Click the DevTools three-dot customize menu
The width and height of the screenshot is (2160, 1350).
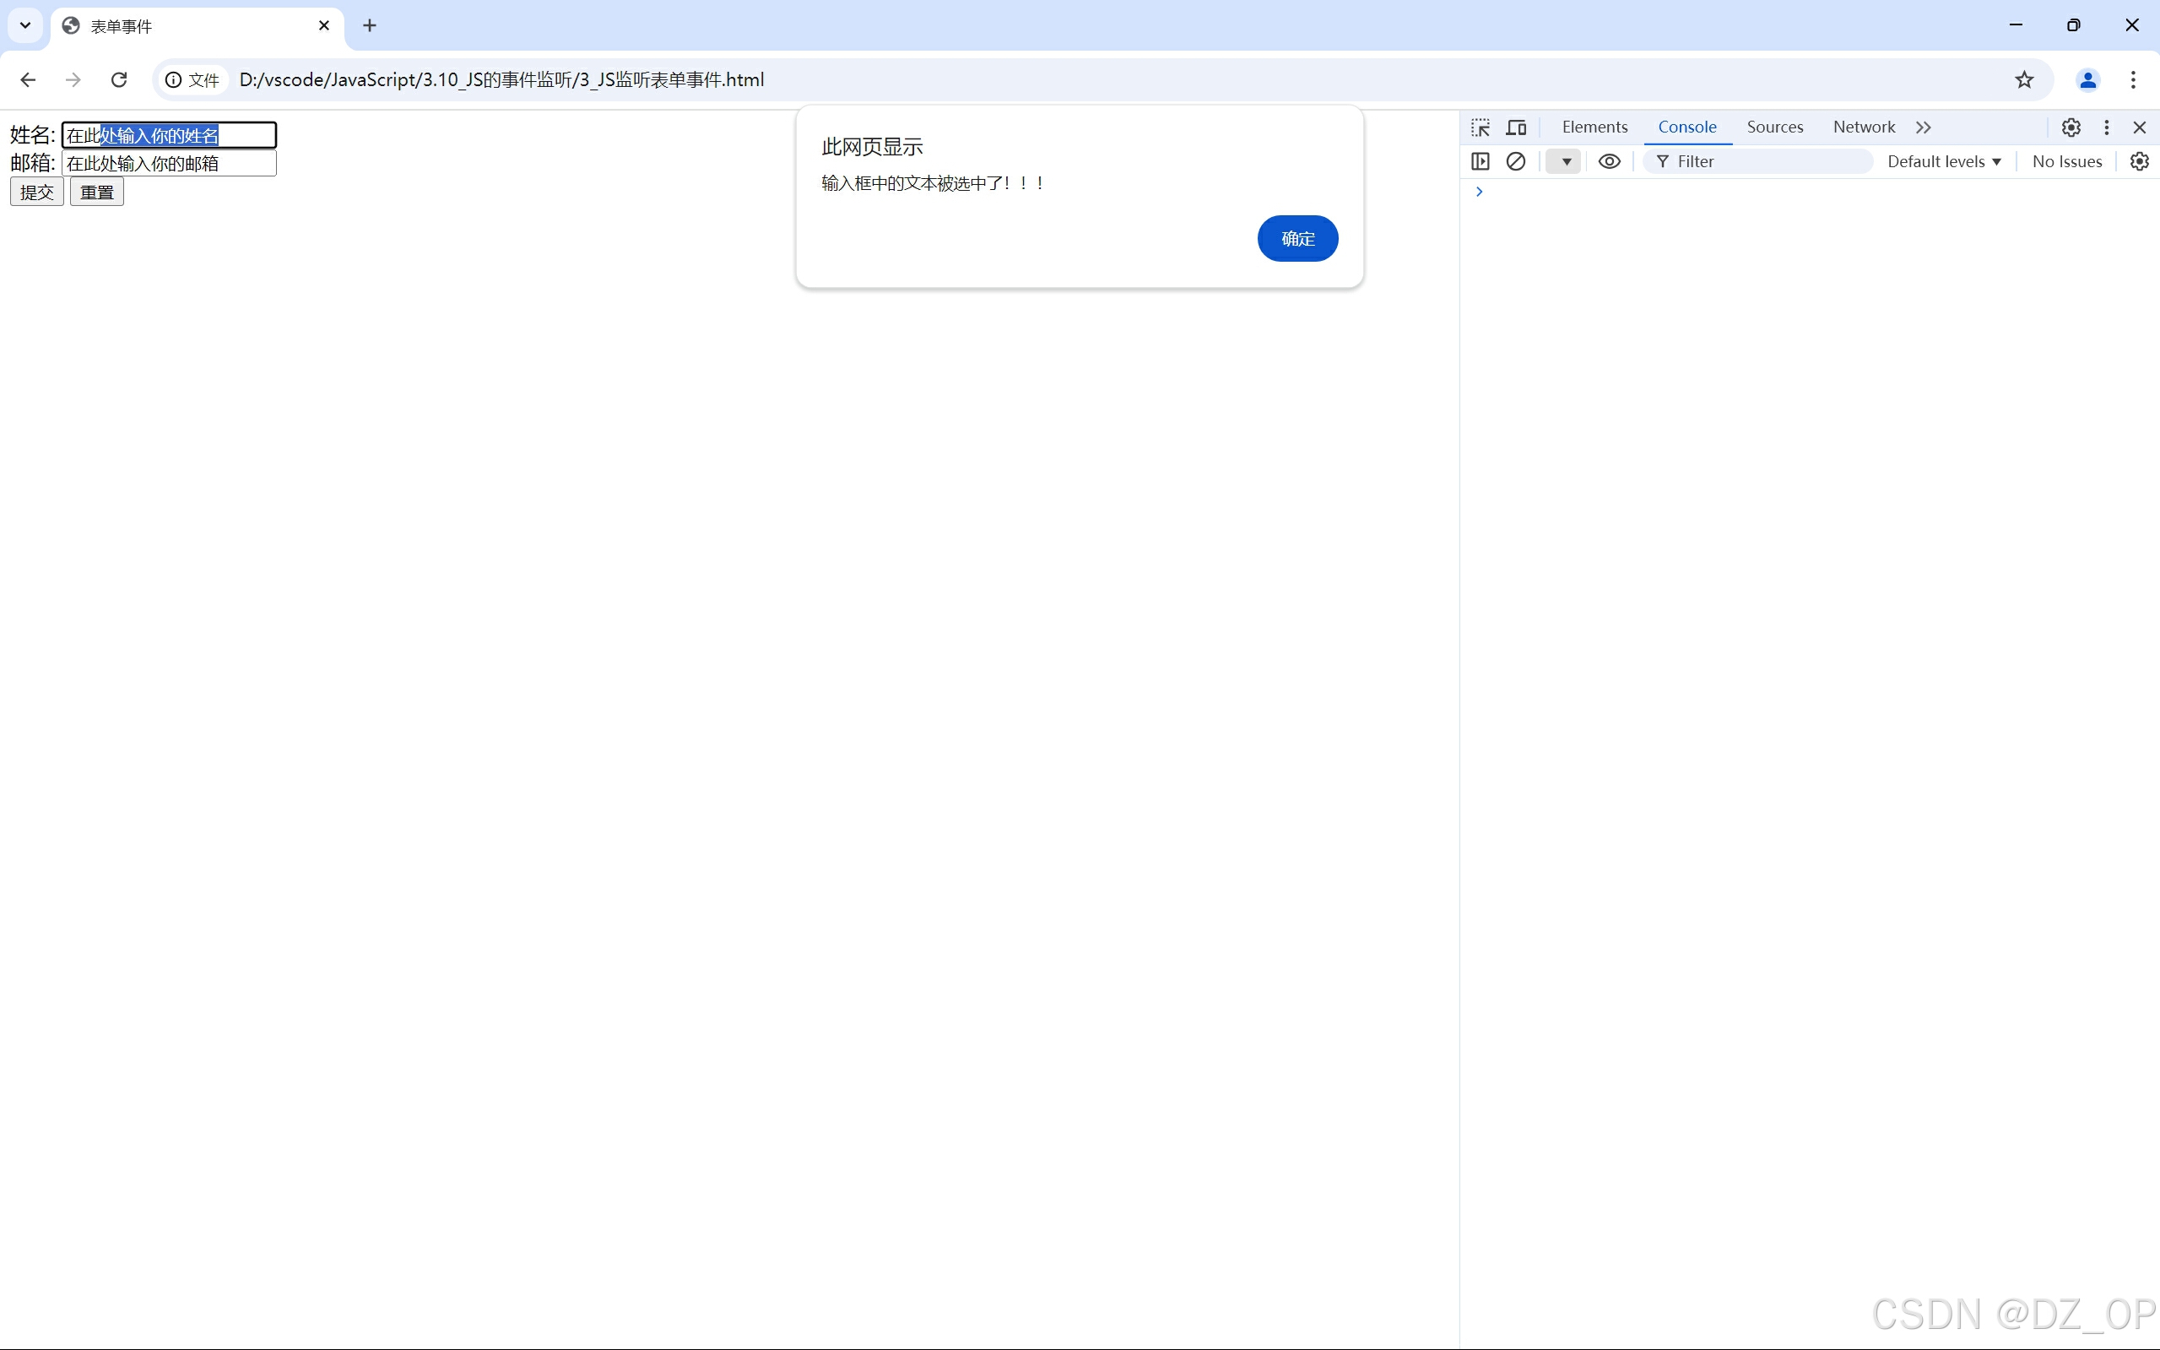2107,127
